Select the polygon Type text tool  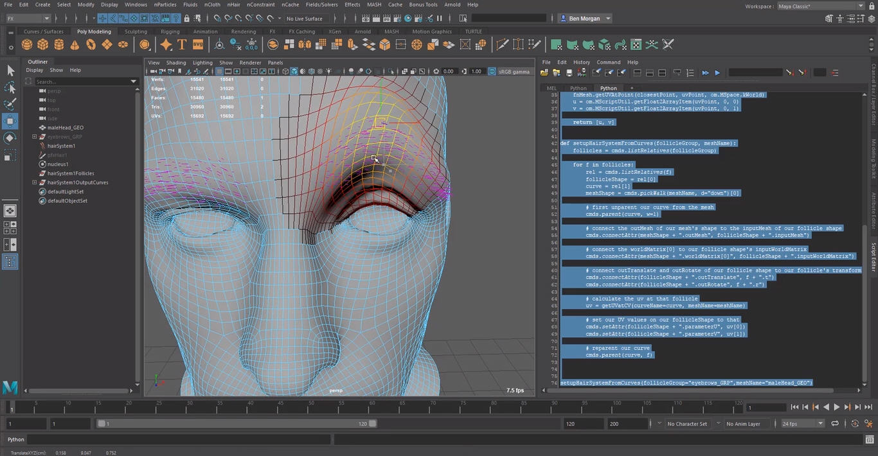click(x=182, y=44)
